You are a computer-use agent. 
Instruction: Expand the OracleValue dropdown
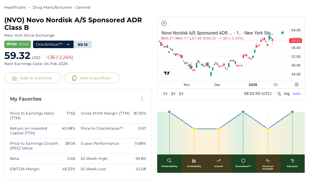click(x=68, y=45)
